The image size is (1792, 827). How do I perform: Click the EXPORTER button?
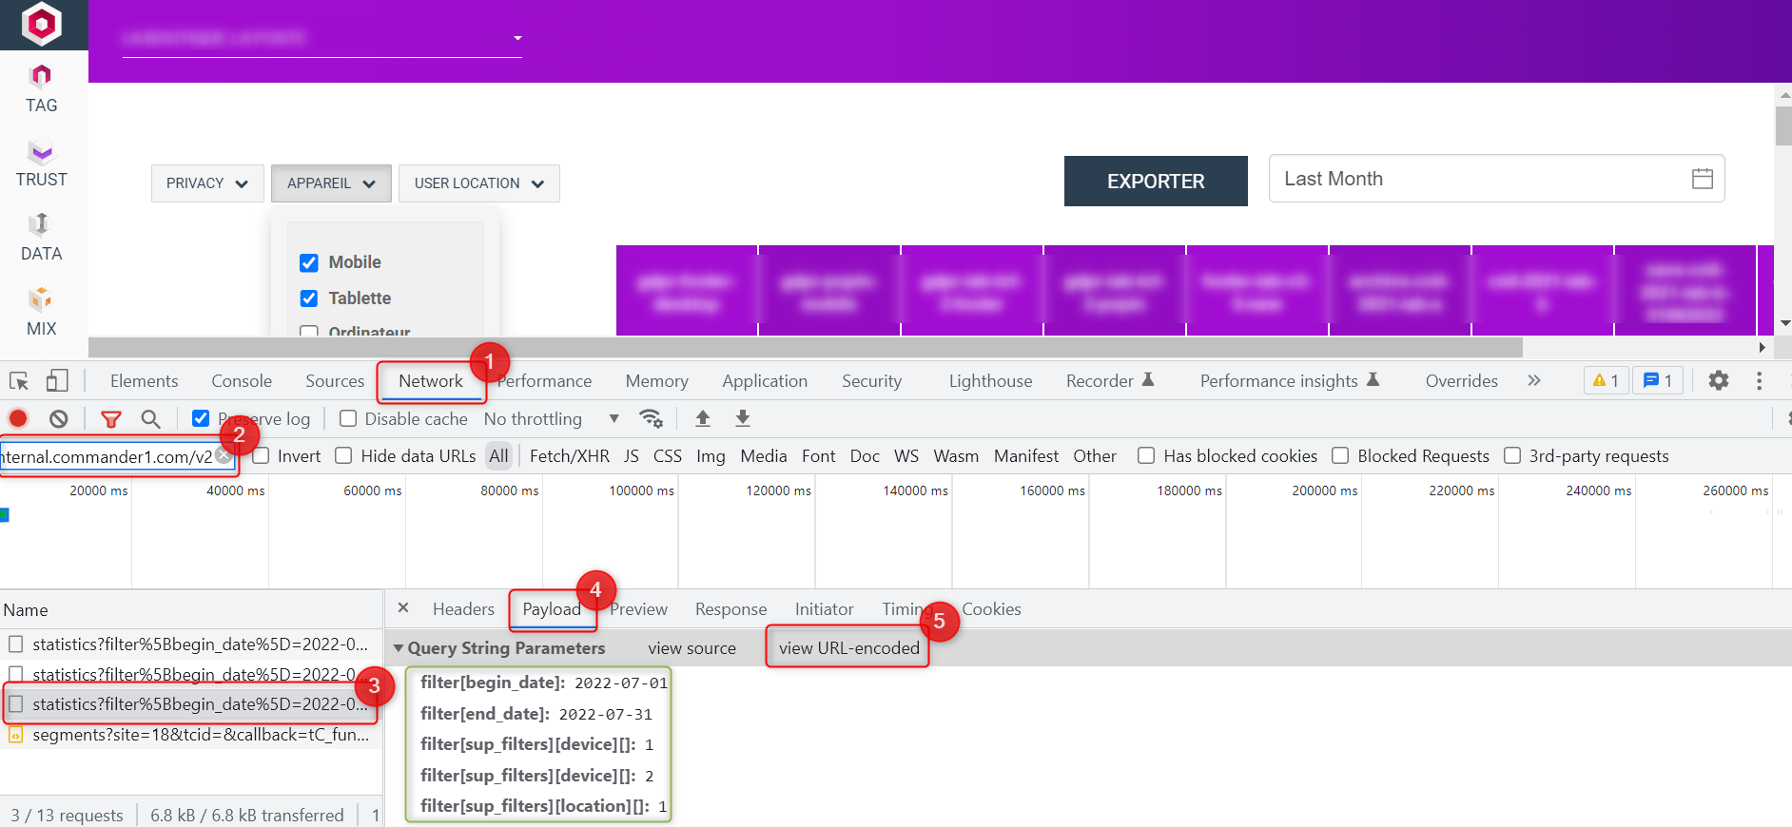pos(1156,181)
